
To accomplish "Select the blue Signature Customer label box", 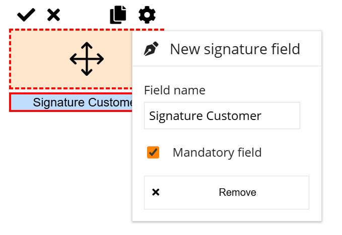I will click(71, 102).
